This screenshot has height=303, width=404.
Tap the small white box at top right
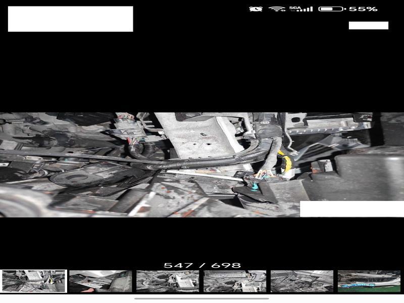coord(368,25)
